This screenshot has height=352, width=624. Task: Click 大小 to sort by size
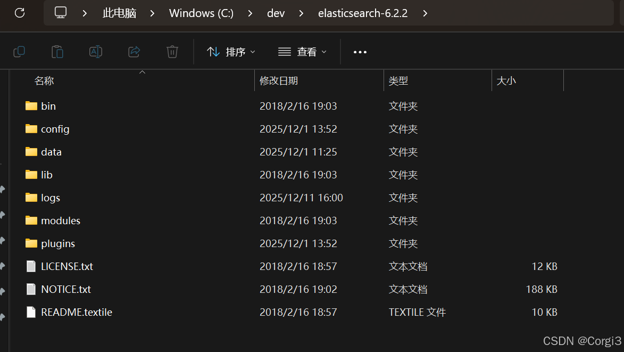506,80
